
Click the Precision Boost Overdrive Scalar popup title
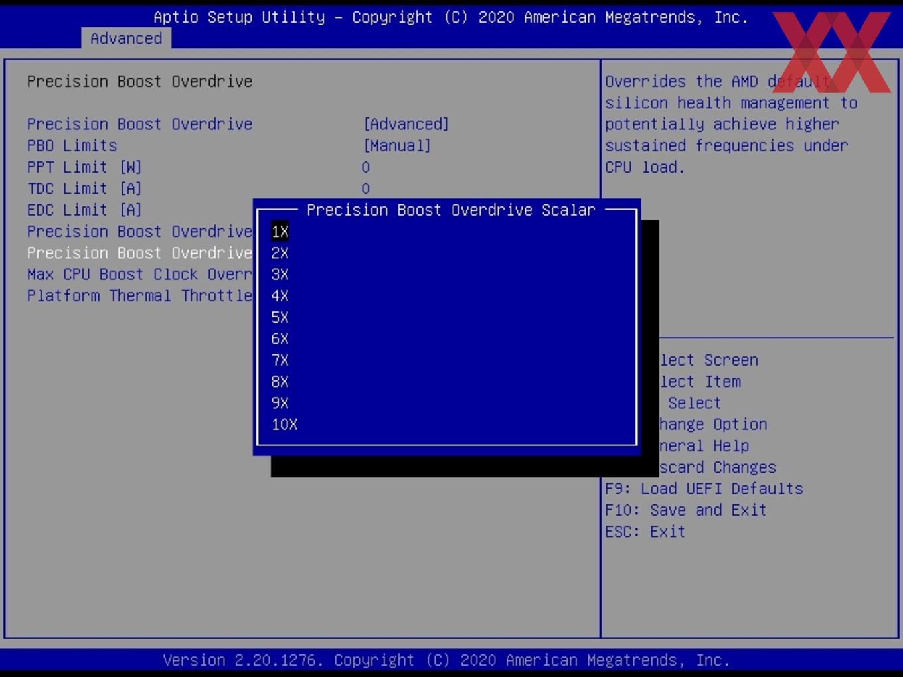451,210
